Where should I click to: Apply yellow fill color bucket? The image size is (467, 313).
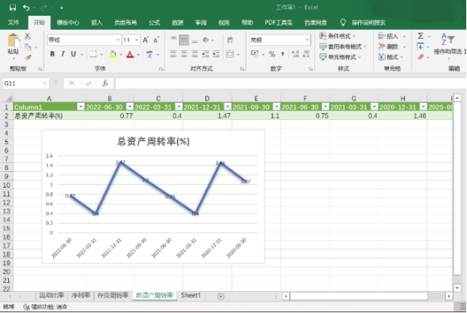click(x=113, y=54)
